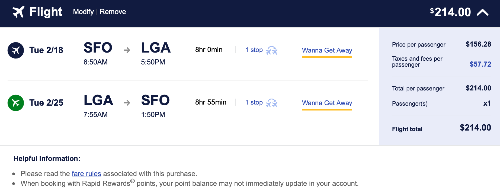The image size is (500, 195).
Task: Open the fare rules link
Action: click(x=86, y=174)
